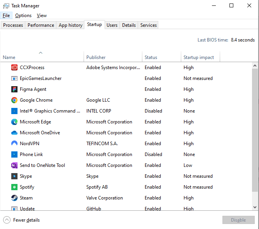The height and width of the screenshot is (229, 259).
Task: Switch to the Processes tab
Action: [x=13, y=25]
